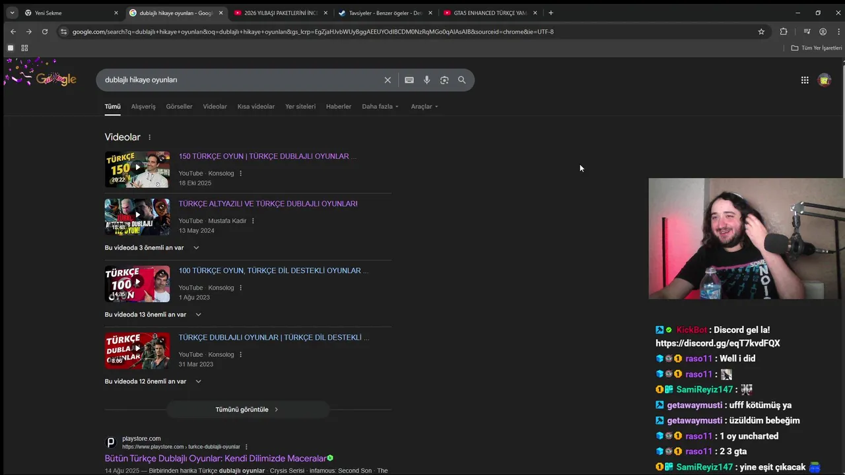Image resolution: width=845 pixels, height=475 pixels.
Task: Close the Yeni Sekme tab
Action: [116, 13]
